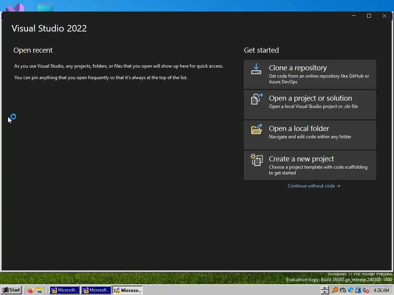Click 'Get code from an online repository' description
The image size is (394, 295).
tap(319, 79)
